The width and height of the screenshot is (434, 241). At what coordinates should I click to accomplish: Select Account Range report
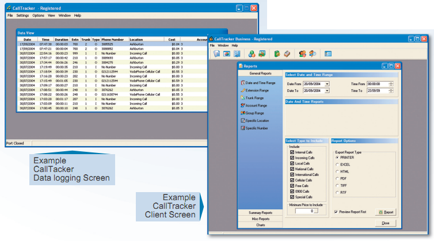(x=254, y=105)
